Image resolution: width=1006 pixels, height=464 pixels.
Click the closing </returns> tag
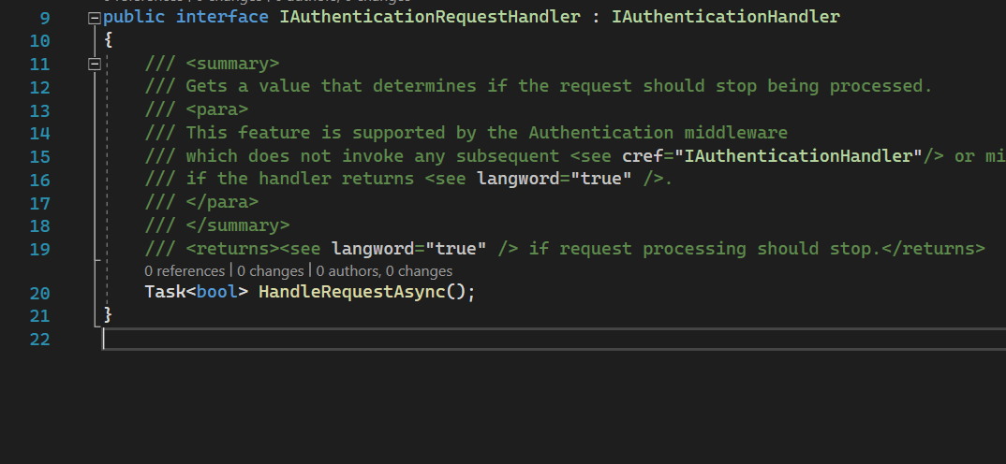point(934,249)
